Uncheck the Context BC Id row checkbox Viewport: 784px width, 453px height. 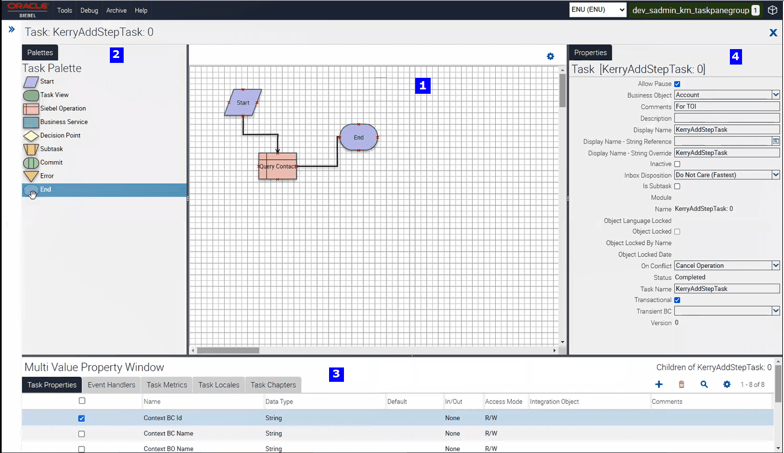point(82,418)
